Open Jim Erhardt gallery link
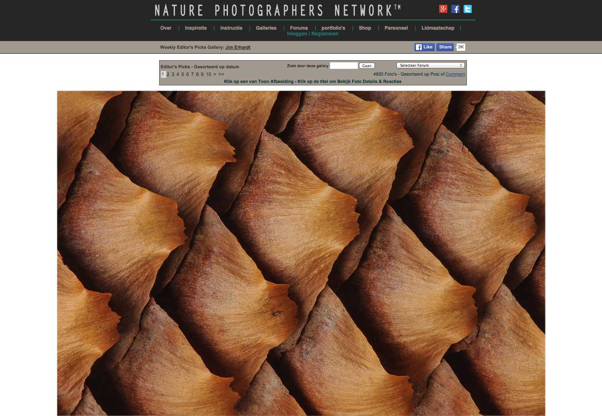Image resolution: width=602 pixels, height=416 pixels. (x=238, y=47)
